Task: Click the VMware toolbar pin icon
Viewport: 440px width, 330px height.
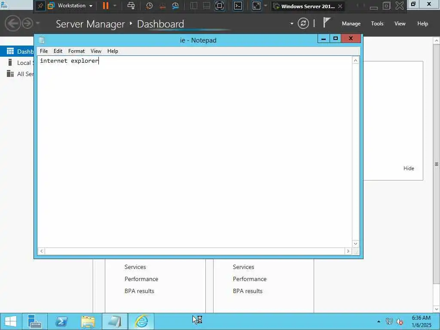Action: 40,6
